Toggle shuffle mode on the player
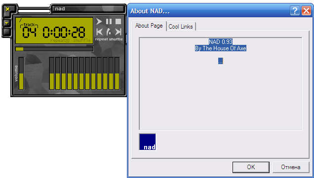The height and width of the screenshot is (178, 314). point(116,39)
